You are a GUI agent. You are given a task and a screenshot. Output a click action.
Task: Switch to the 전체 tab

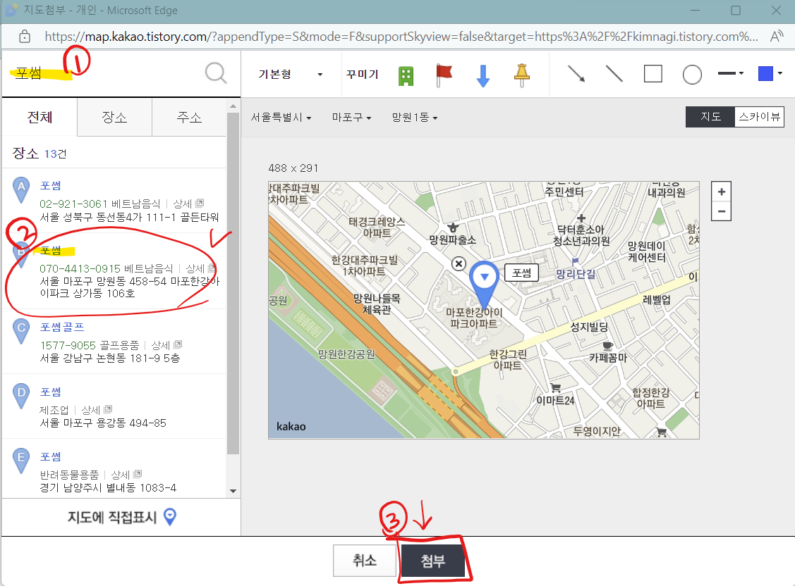pyautogui.click(x=40, y=118)
